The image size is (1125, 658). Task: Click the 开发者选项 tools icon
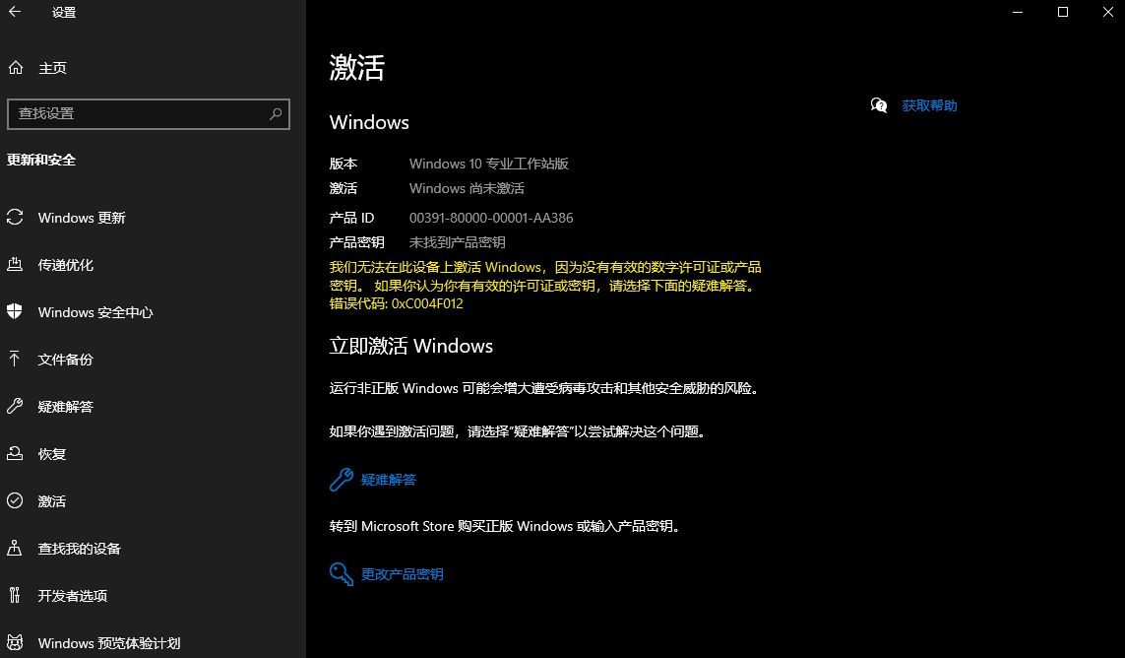coord(15,596)
